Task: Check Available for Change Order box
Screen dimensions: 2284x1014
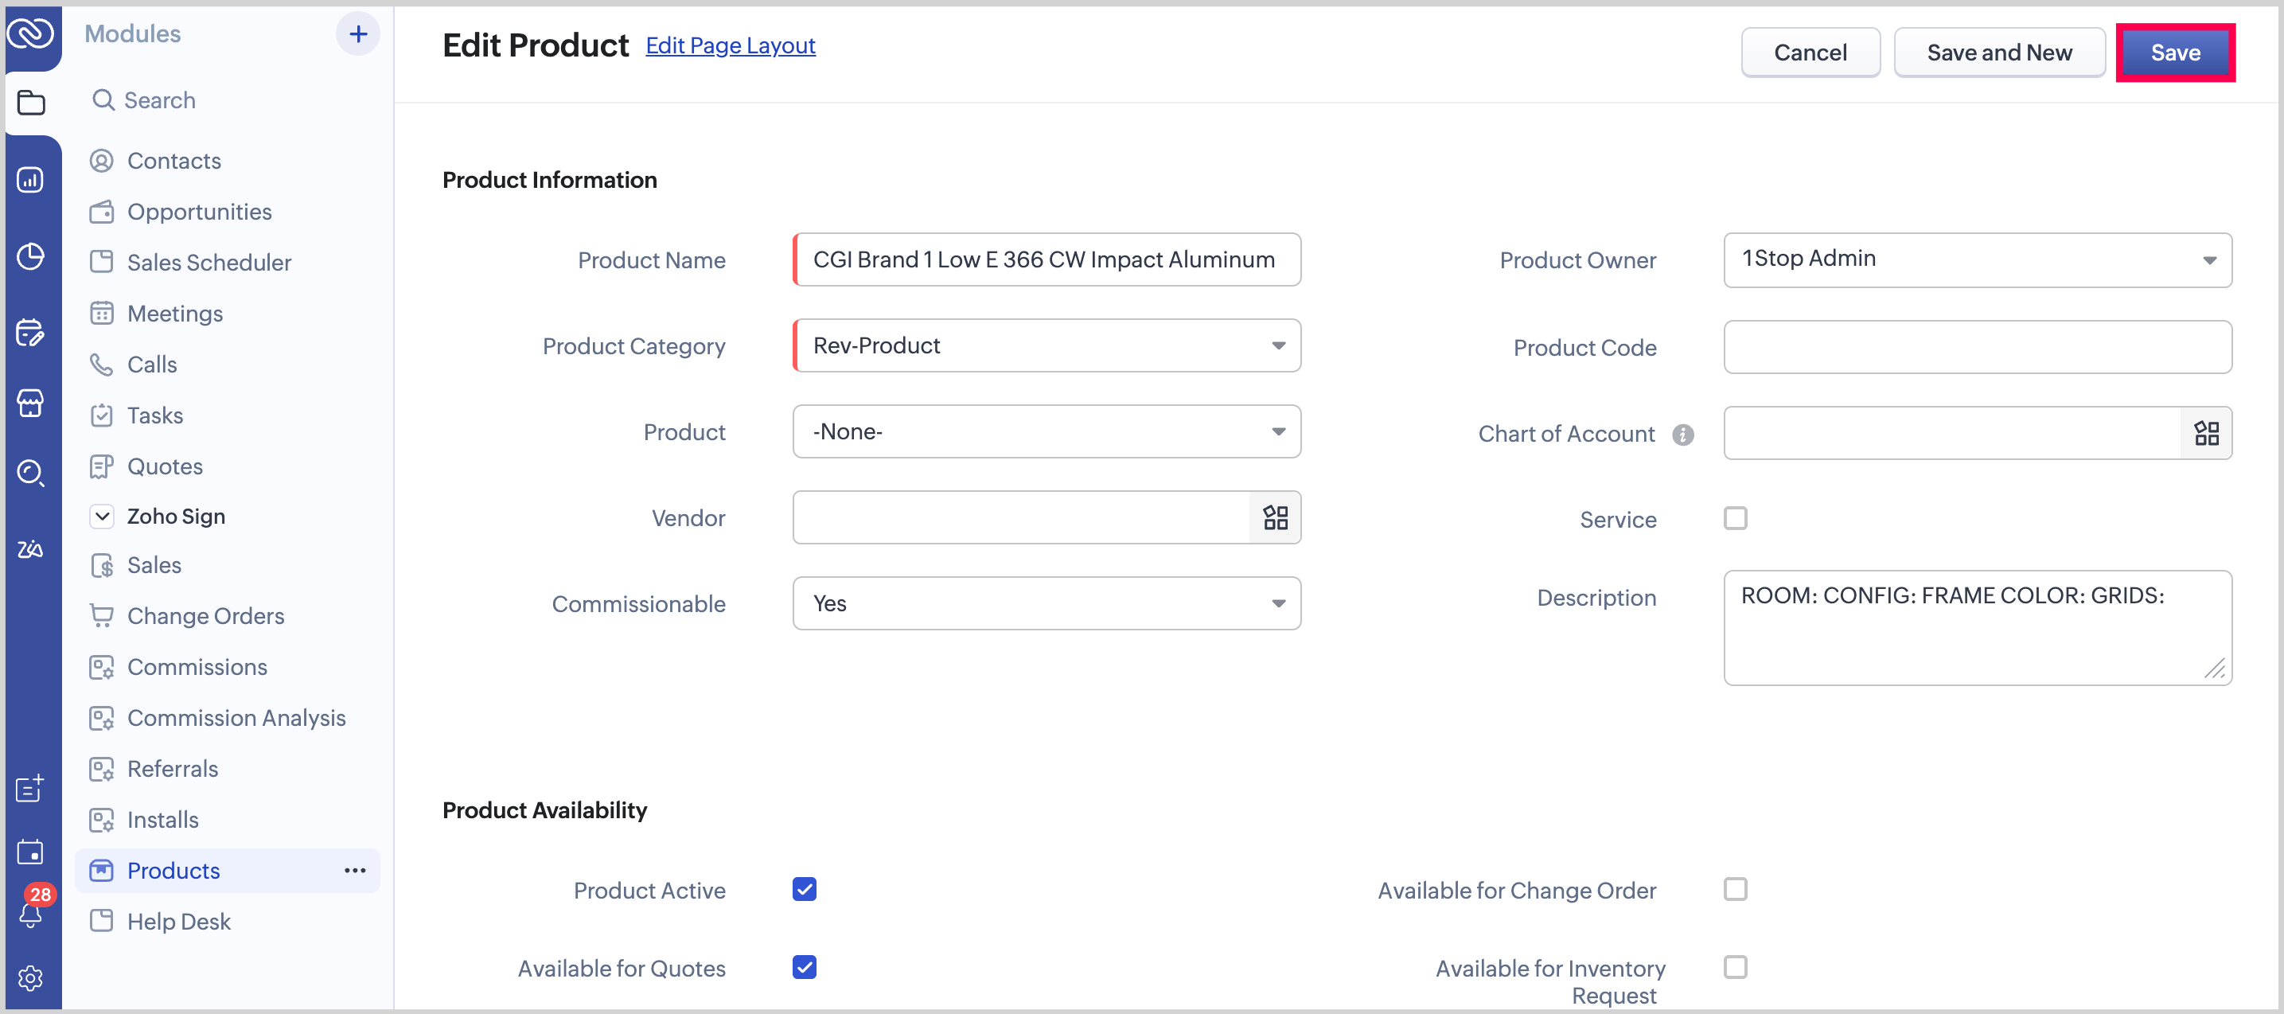Action: [1734, 889]
